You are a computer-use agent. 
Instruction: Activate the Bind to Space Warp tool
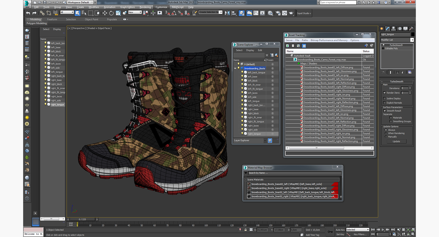coord(55,13)
